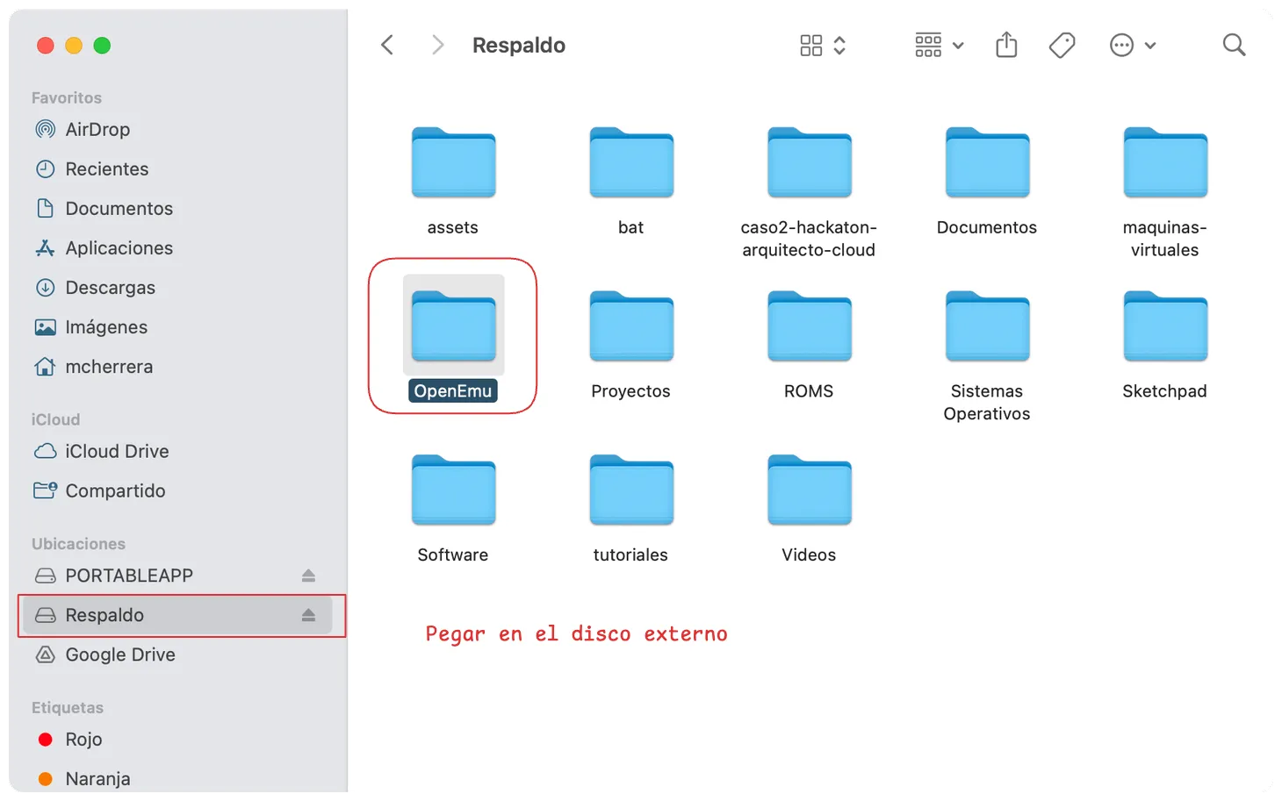Go to Descargas in sidebar
Viewport: 1282px width, 801px height.
(x=110, y=288)
